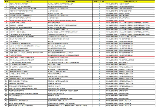Select the name AULIA HASANAH

17,23
